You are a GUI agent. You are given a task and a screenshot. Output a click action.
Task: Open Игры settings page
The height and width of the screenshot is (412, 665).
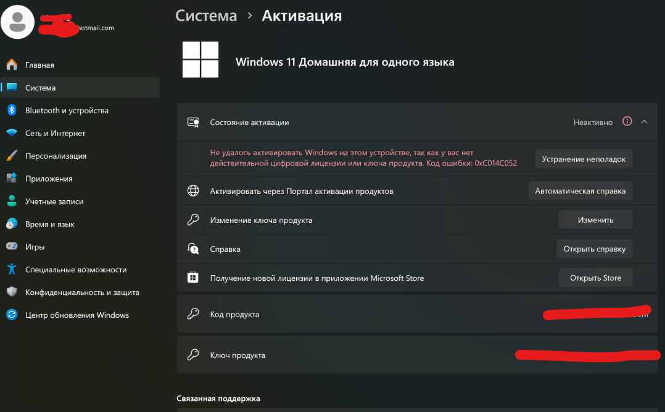point(80,246)
